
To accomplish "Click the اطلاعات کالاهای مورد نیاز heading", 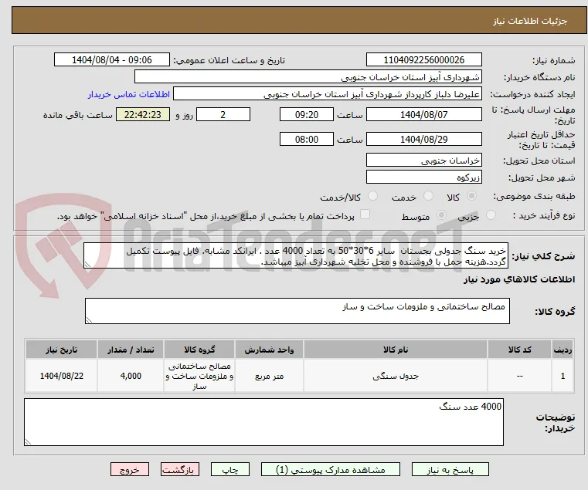I will tap(519, 279).
